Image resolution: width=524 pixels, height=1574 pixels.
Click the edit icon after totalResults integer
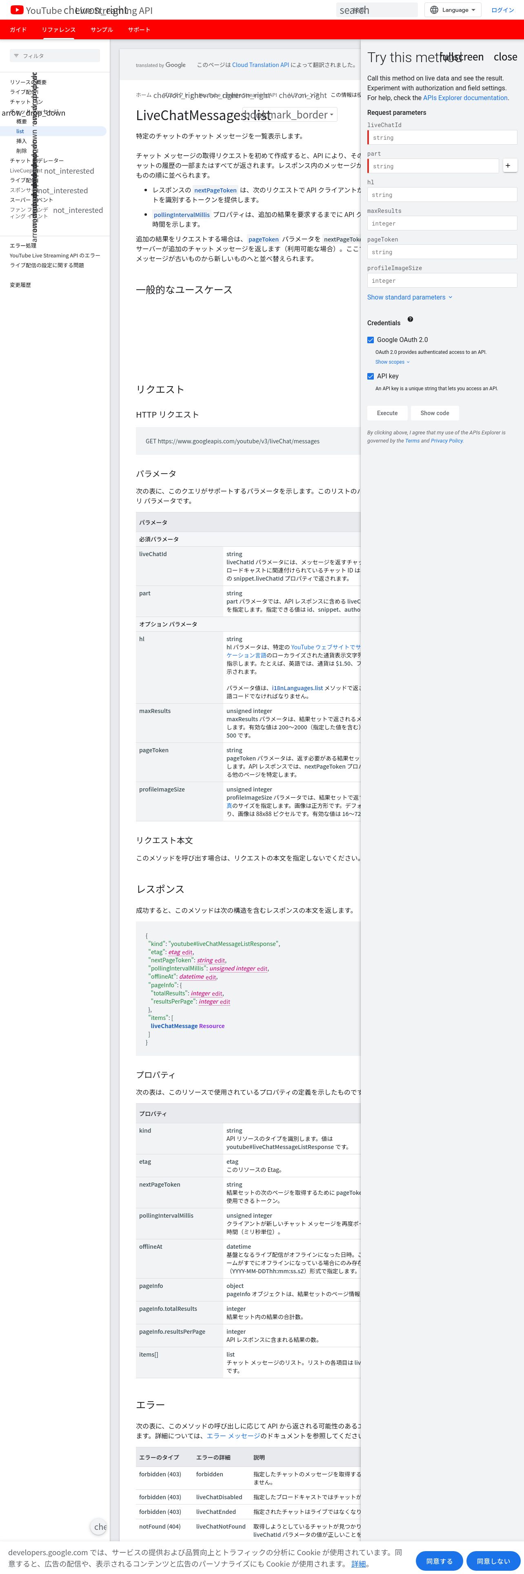(217, 993)
